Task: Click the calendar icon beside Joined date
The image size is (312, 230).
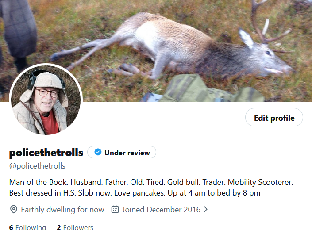Action: click(115, 209)
